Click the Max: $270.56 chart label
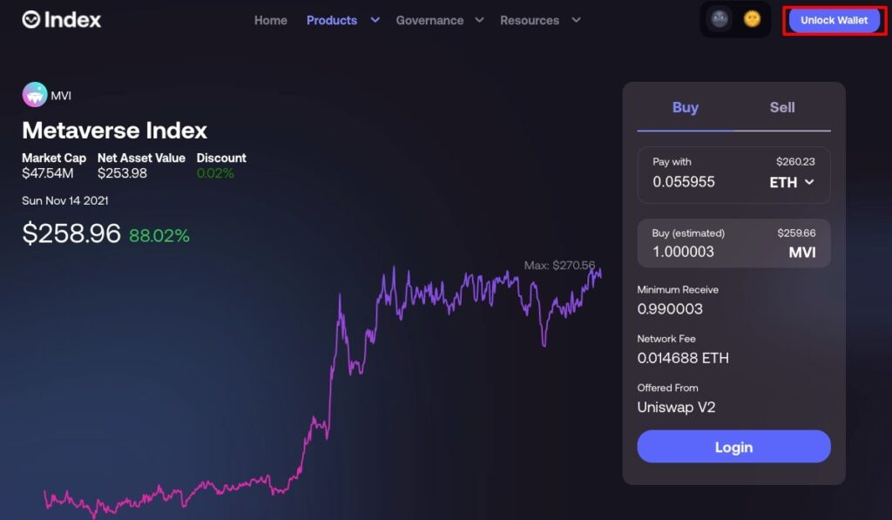Screen dimensions: 892x520 [x=559, y=265]
